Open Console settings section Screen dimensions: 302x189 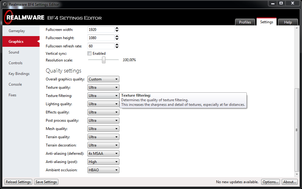click(21, 84)
